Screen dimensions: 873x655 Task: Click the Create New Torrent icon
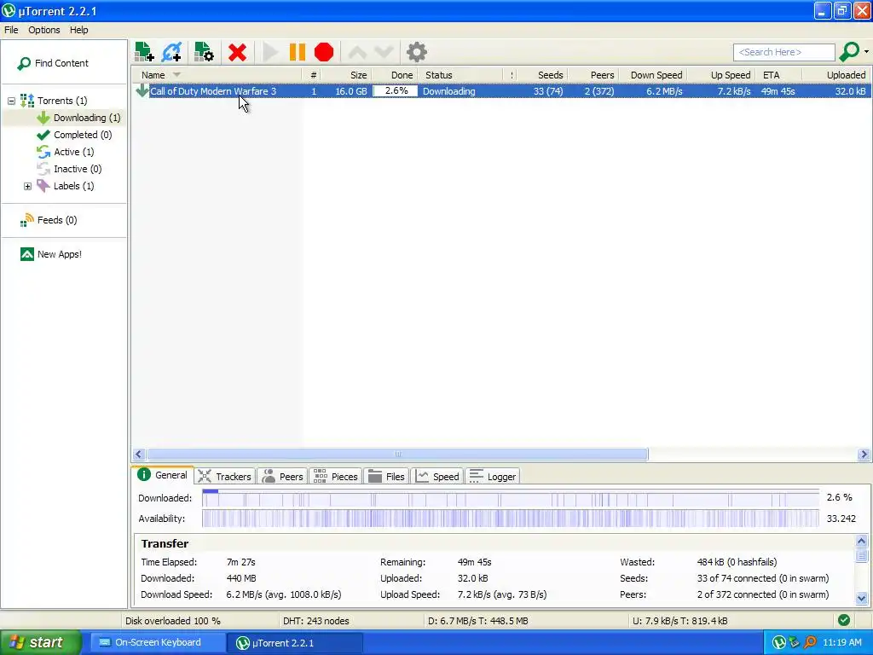(204, 52)
